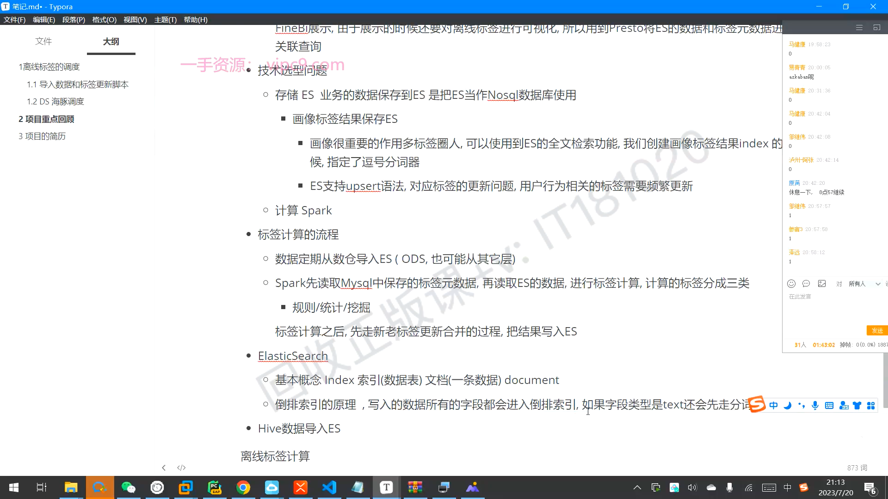Click the 发送 send button
The width and height of the screenshot is (888, 499).
[877, 330]
